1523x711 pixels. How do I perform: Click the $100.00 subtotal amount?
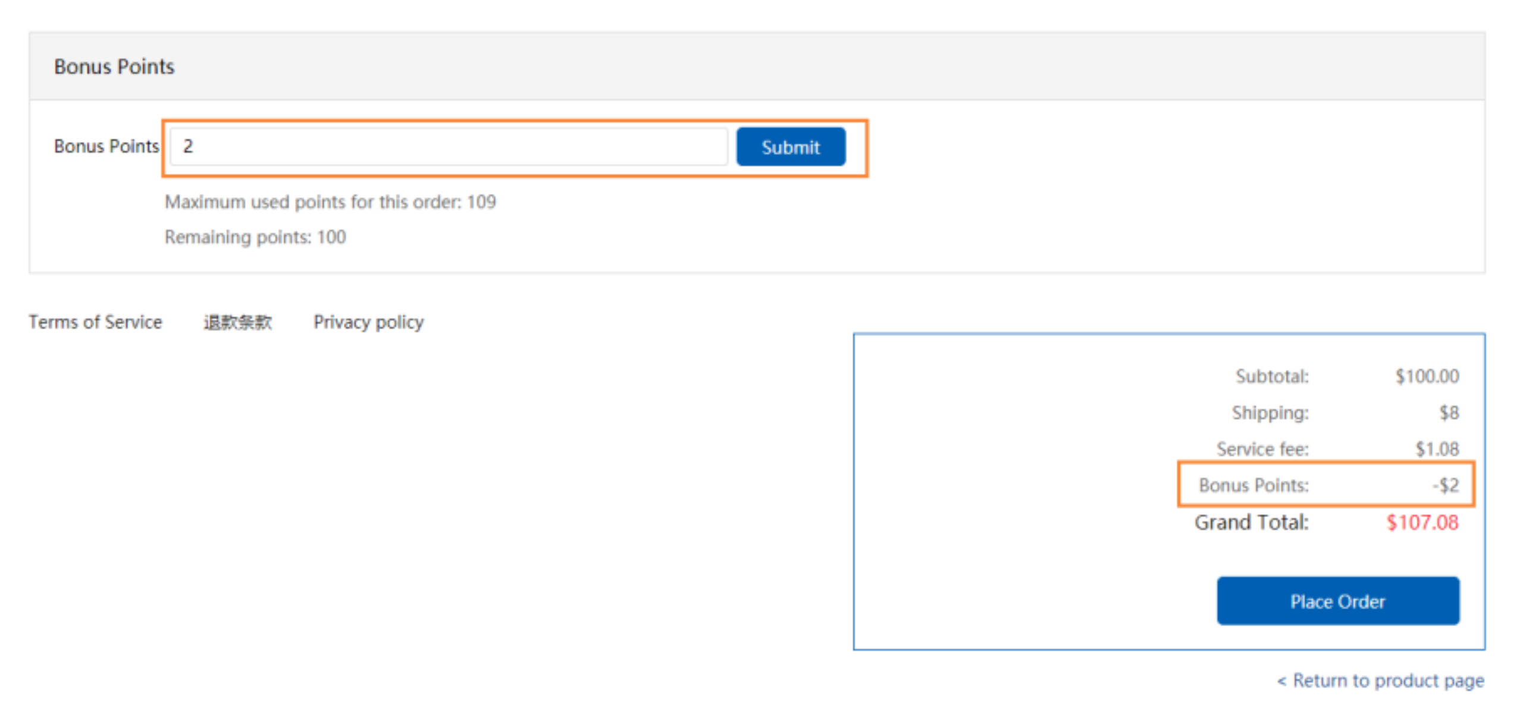tap(1427, 376)
